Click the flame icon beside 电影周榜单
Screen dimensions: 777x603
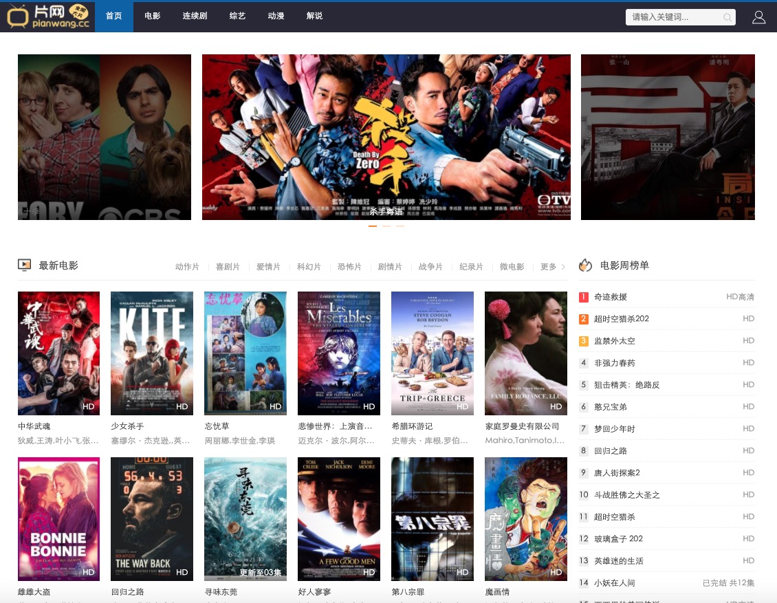point(585,265)
